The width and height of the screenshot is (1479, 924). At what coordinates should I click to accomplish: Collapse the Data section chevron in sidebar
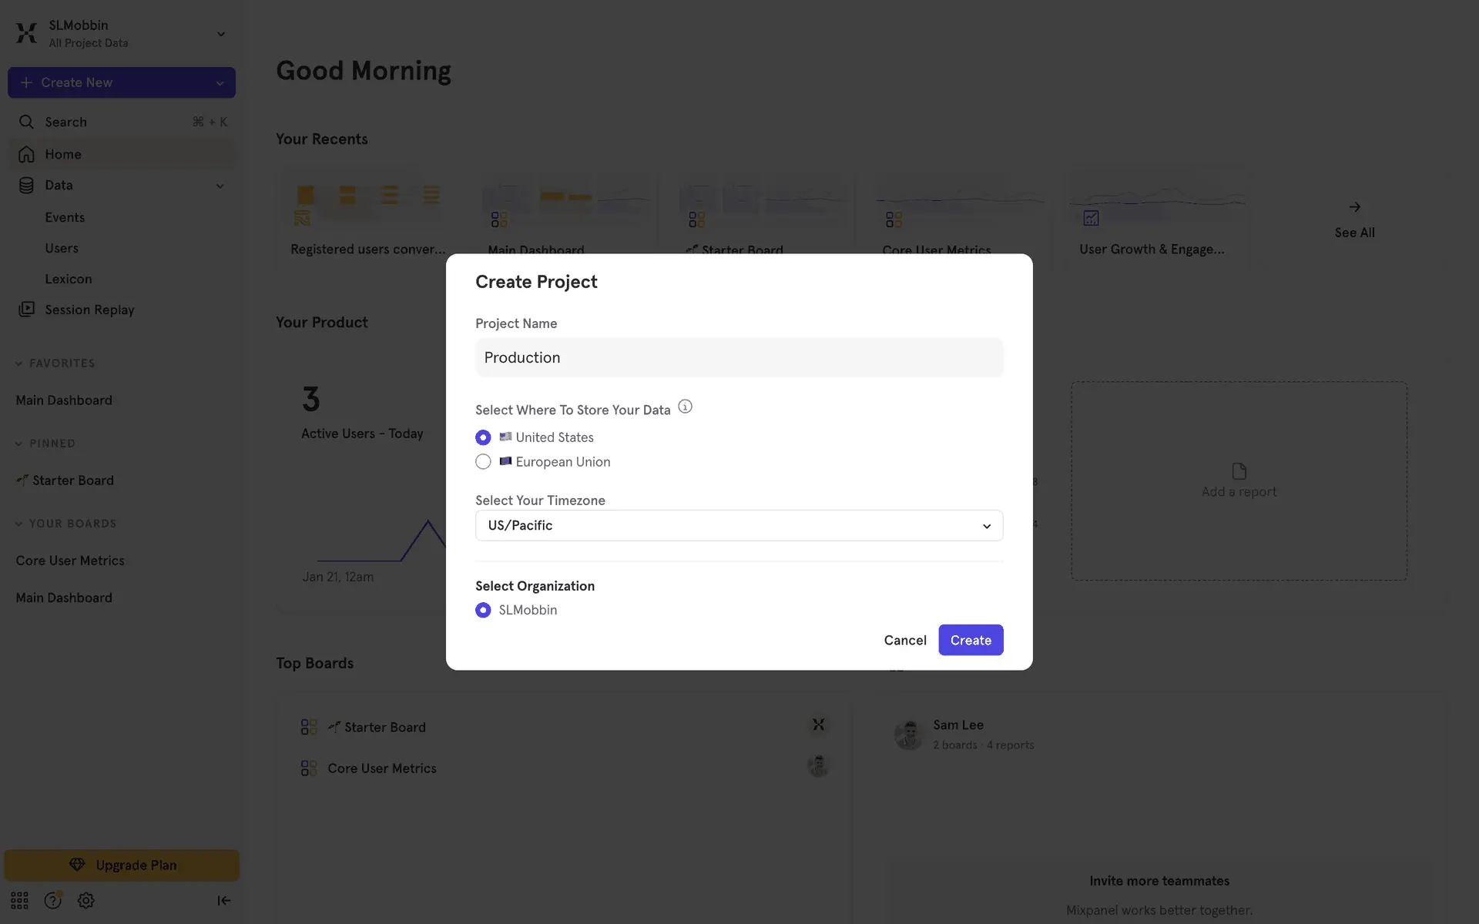220,186
